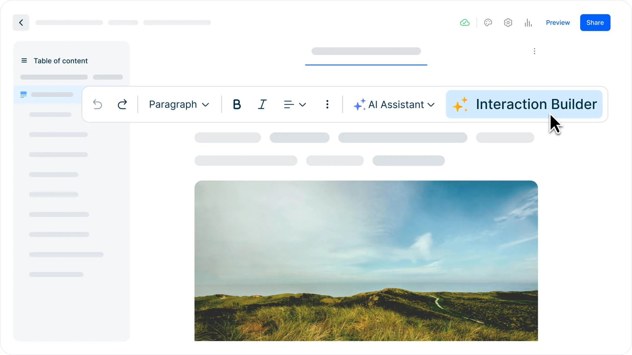
Task: Open the theme palette icon
Action: 488,22
